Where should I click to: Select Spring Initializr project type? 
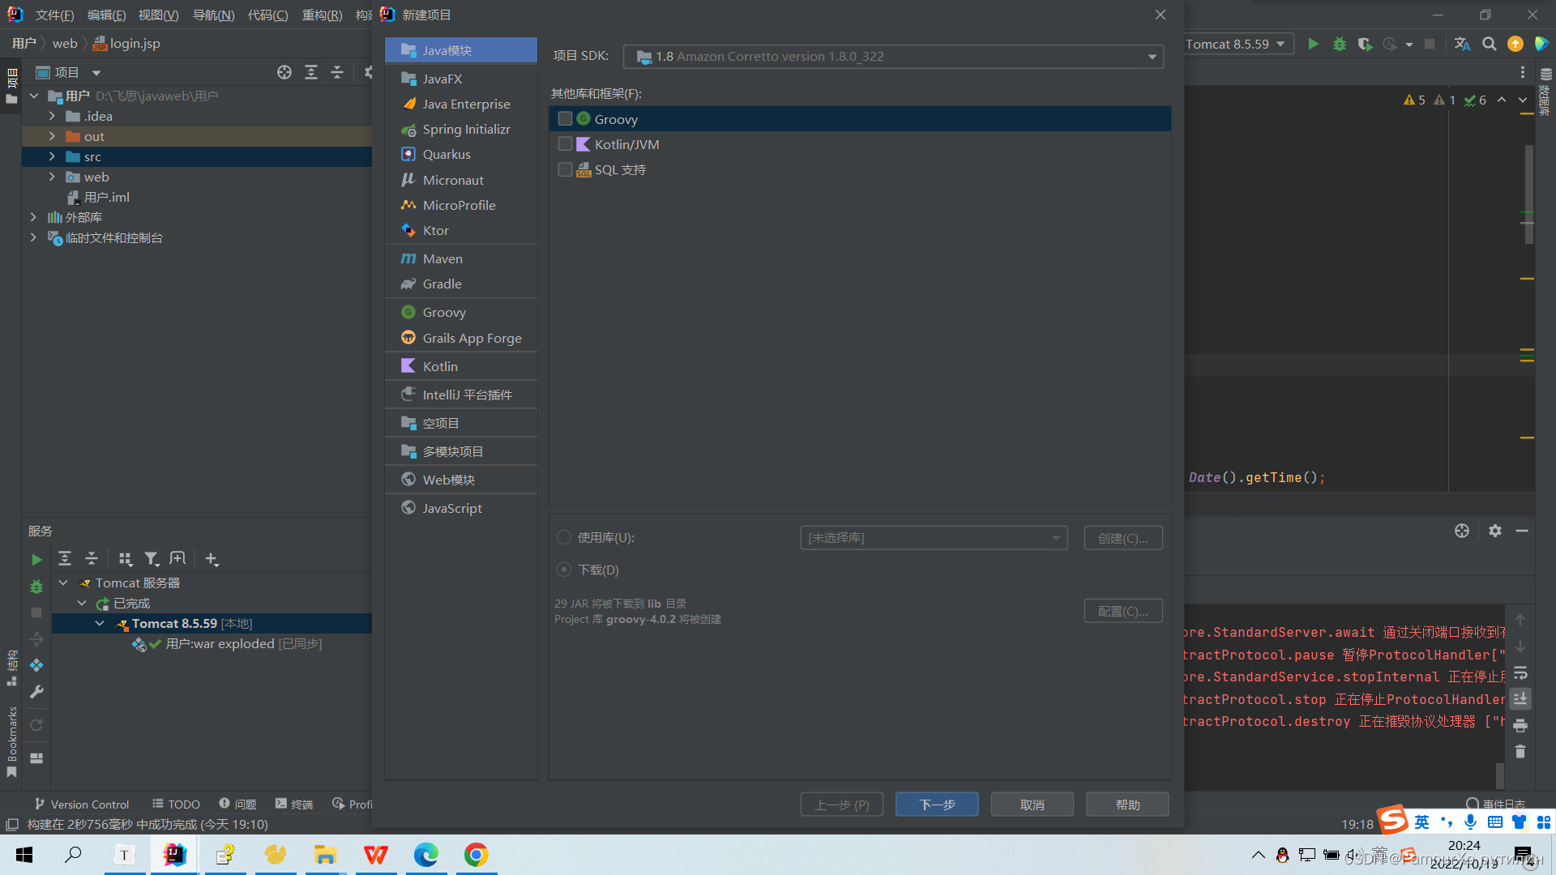click(466, 130)
